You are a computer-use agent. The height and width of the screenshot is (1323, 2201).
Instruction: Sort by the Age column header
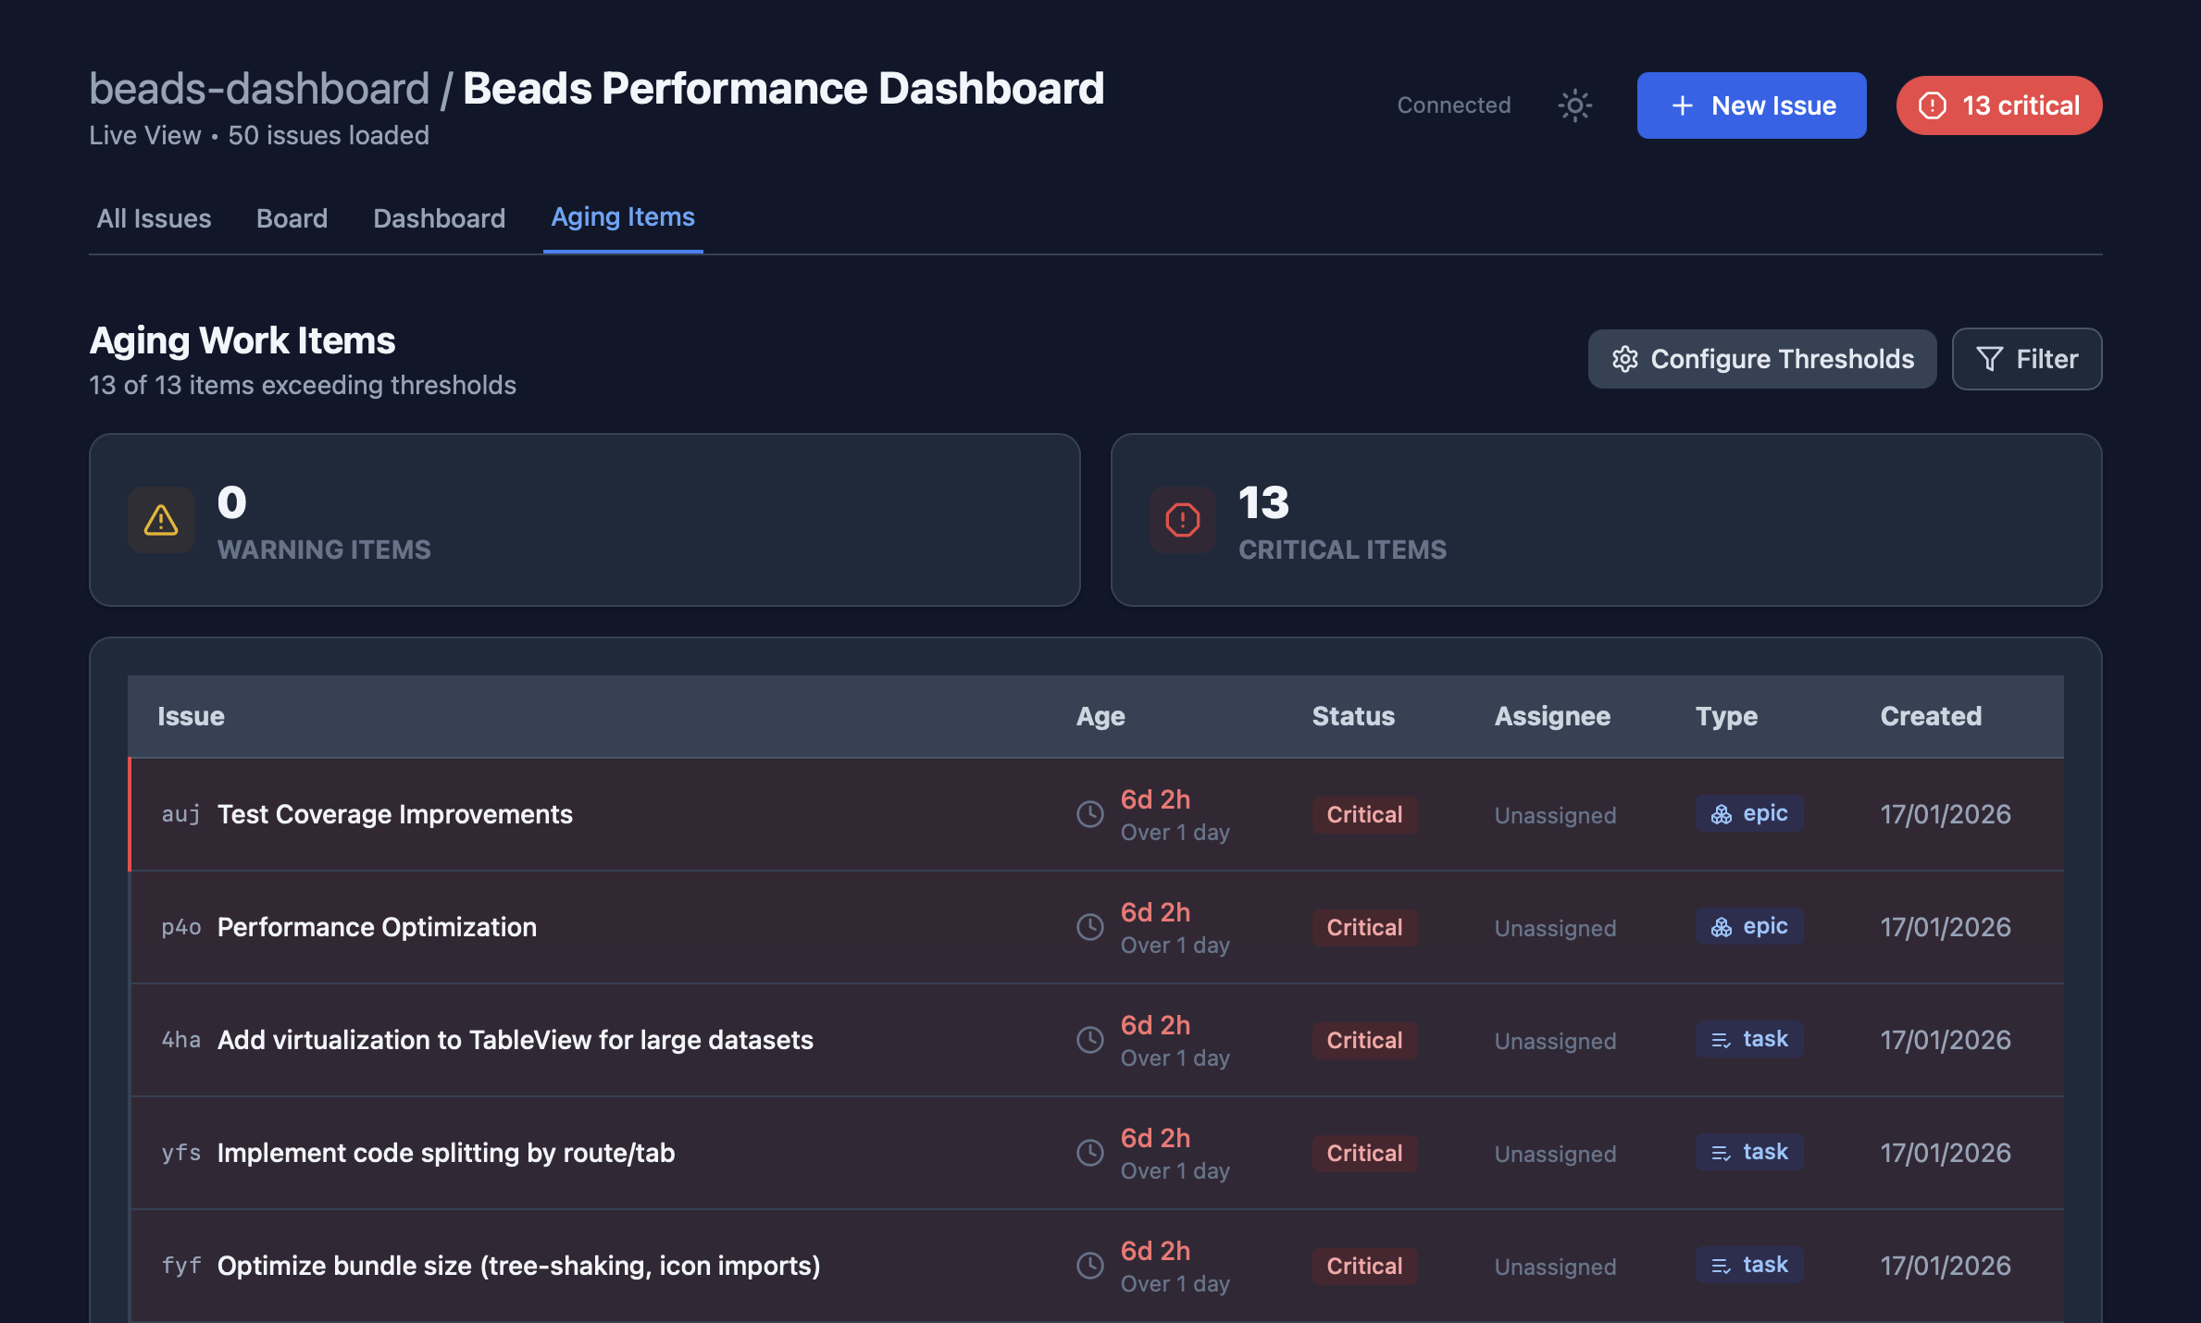click(1100, 716)
